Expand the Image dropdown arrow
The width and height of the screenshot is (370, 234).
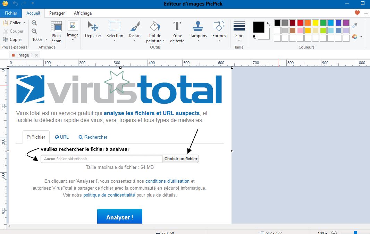point(73,40)
